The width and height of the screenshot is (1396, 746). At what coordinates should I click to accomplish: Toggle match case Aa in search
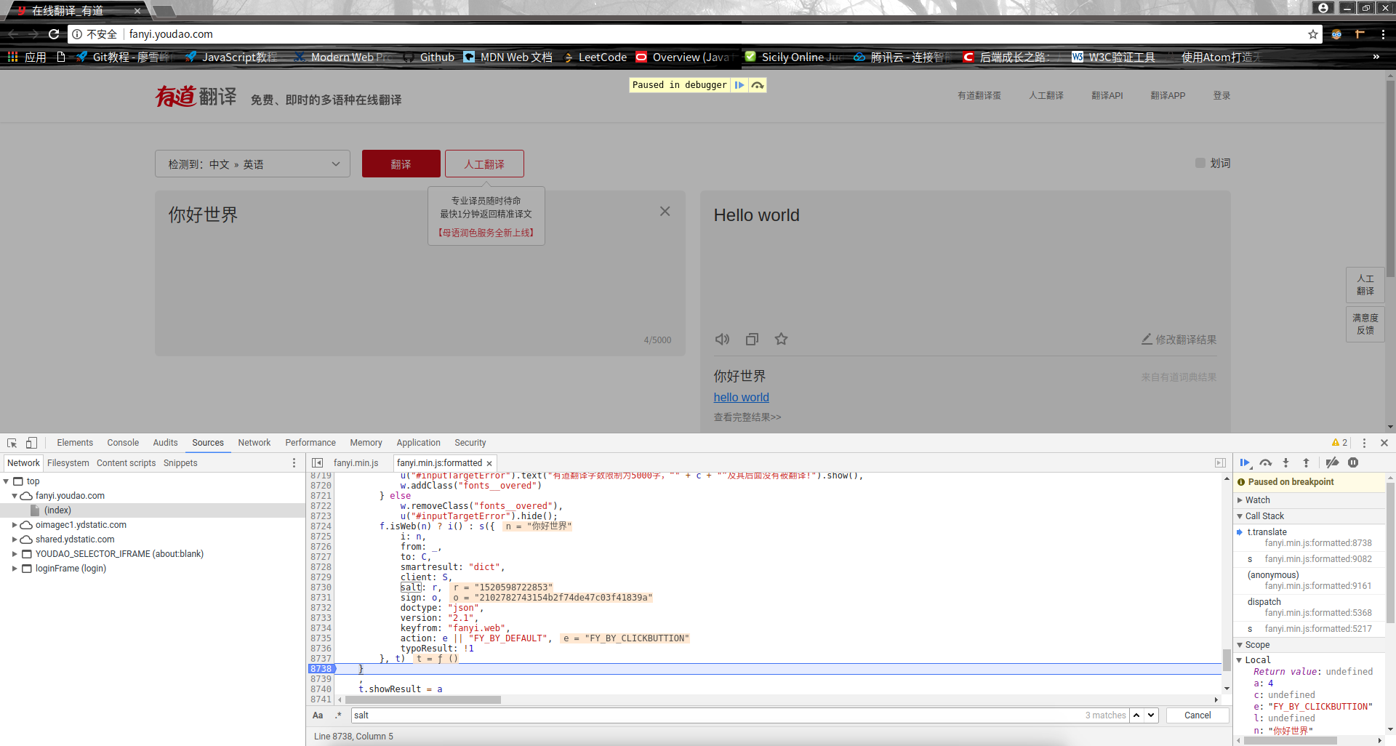point(318,715)
